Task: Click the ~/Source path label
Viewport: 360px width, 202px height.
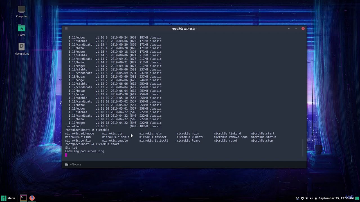Action: click(75, 164)
